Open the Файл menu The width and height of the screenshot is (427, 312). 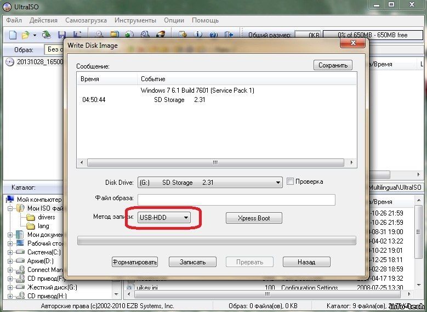14,20
